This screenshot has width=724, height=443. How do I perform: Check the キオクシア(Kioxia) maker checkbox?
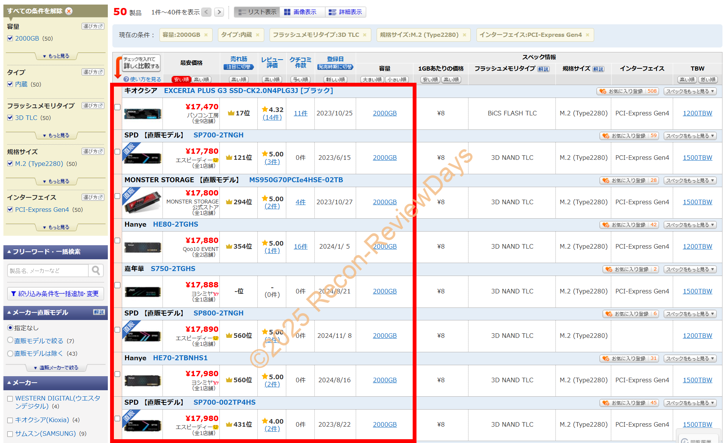coord(10,420)
